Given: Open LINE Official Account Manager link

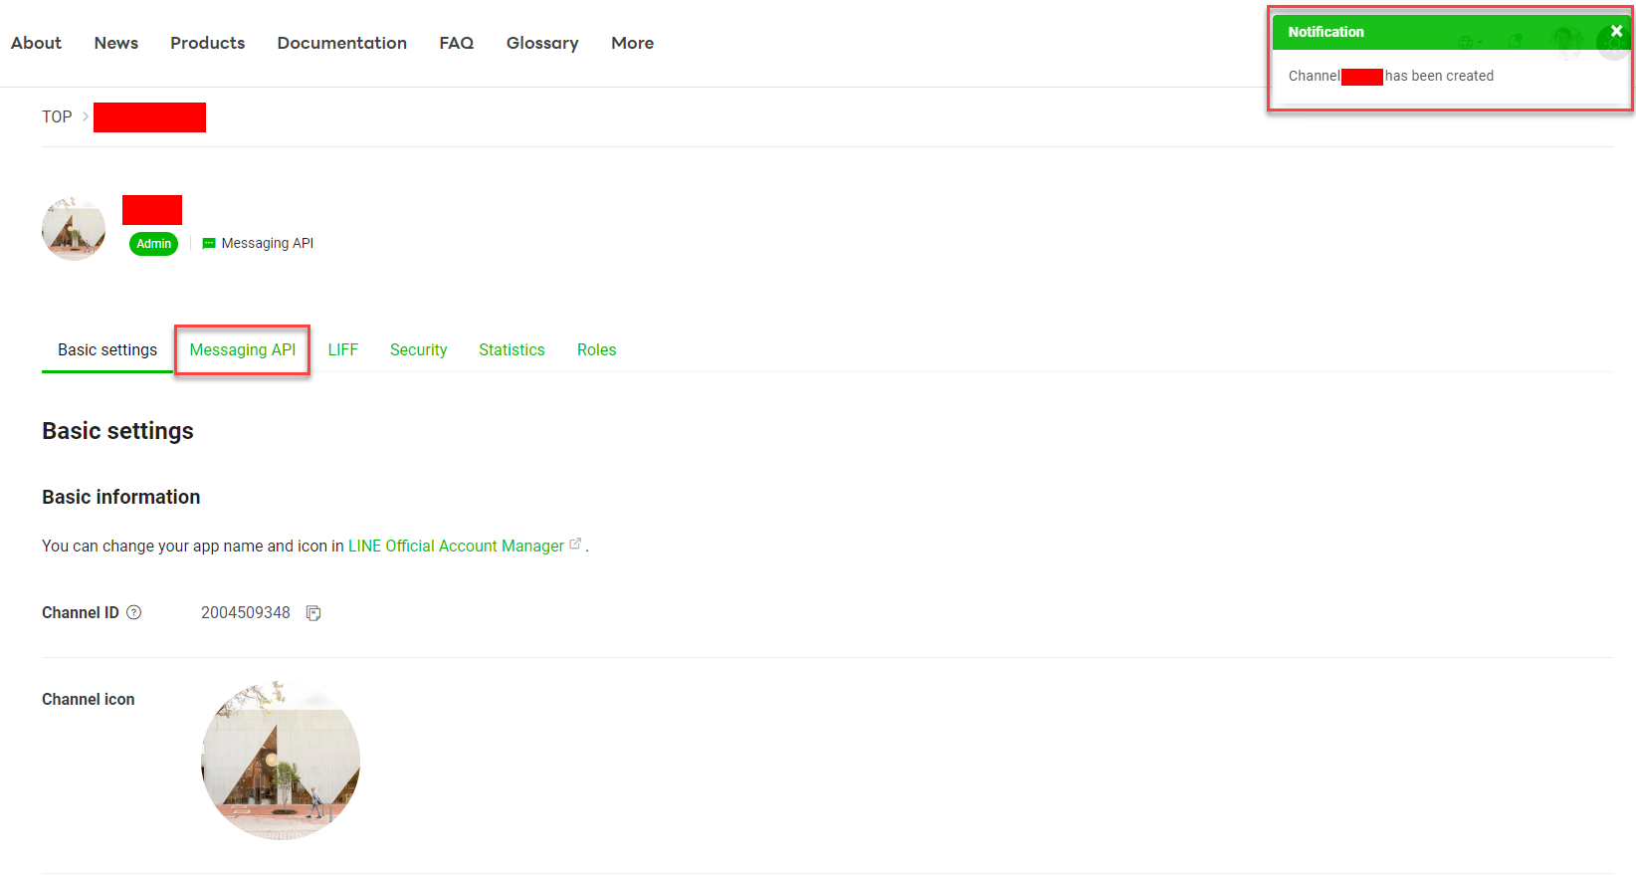Looking at the screenshot, I should pyautogui.click(x=456, y=547).
